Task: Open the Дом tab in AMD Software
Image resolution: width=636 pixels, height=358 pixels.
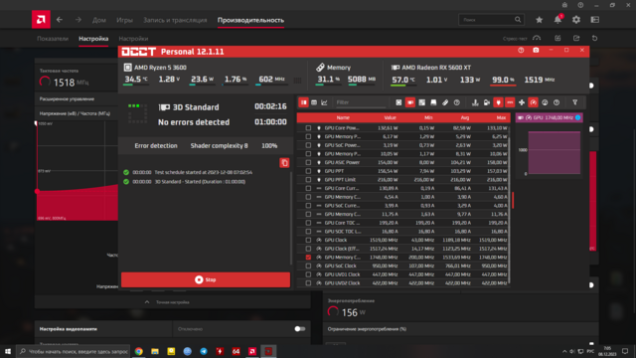Action: click(x=99, y=20)
